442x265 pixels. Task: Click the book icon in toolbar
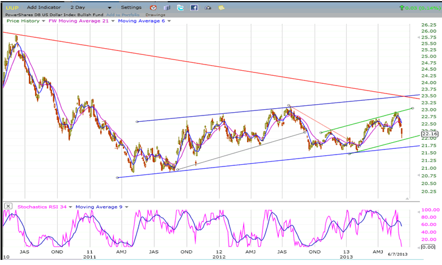(167, 8)
